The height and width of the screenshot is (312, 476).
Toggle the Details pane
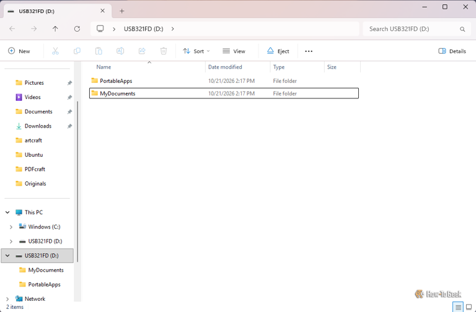point(452,51)
